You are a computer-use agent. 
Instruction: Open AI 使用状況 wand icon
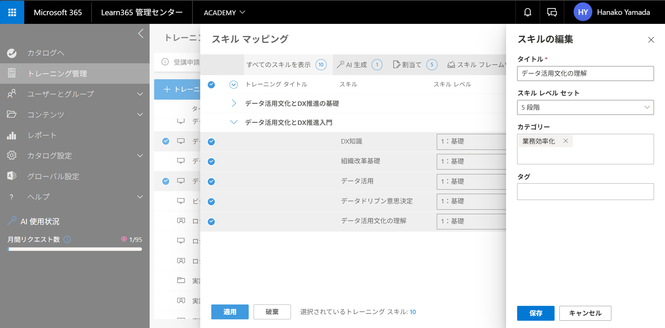tap(12, 221)
